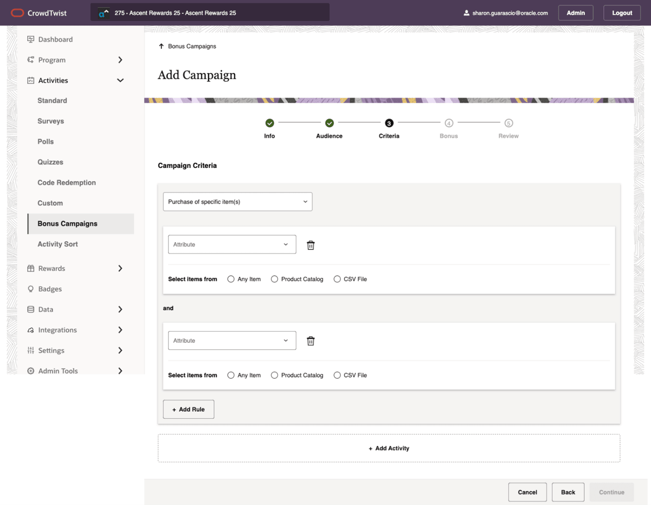This screenshot has height=505, width=651.
Task: Jump to the Audience step in progress bar
Action: tap(329, 123)
